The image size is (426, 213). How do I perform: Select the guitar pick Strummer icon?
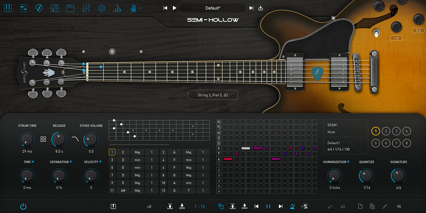coord(39,8)
